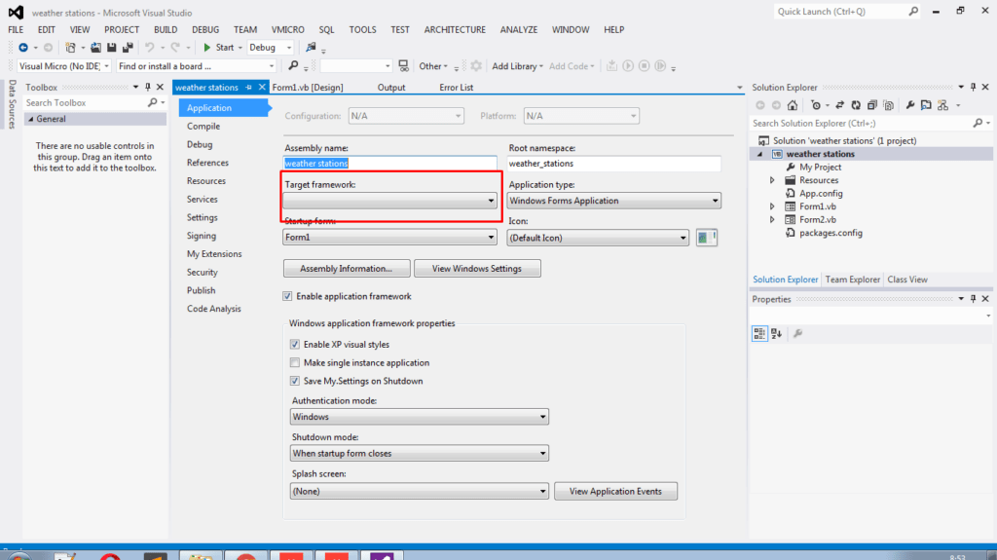The height and width of the screenshot is (560, 997).
Task: Click Pending Changes Filter clock icon
Action: 816,105
